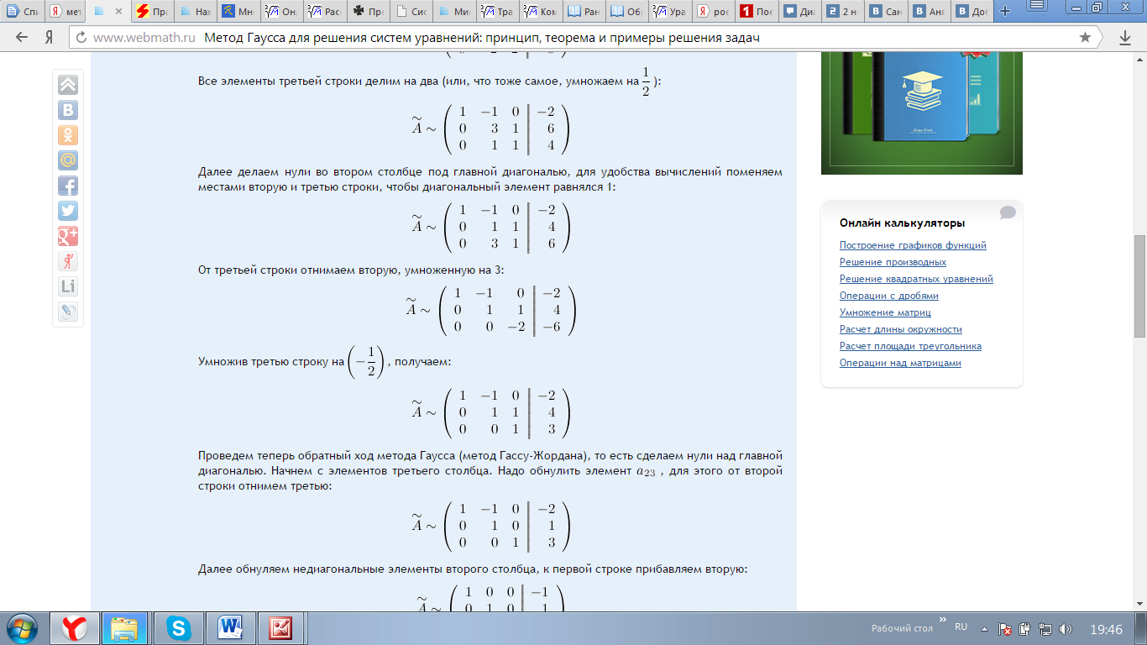Share page via red figure icon
The image size is (1147, 645).
[68, 261]
